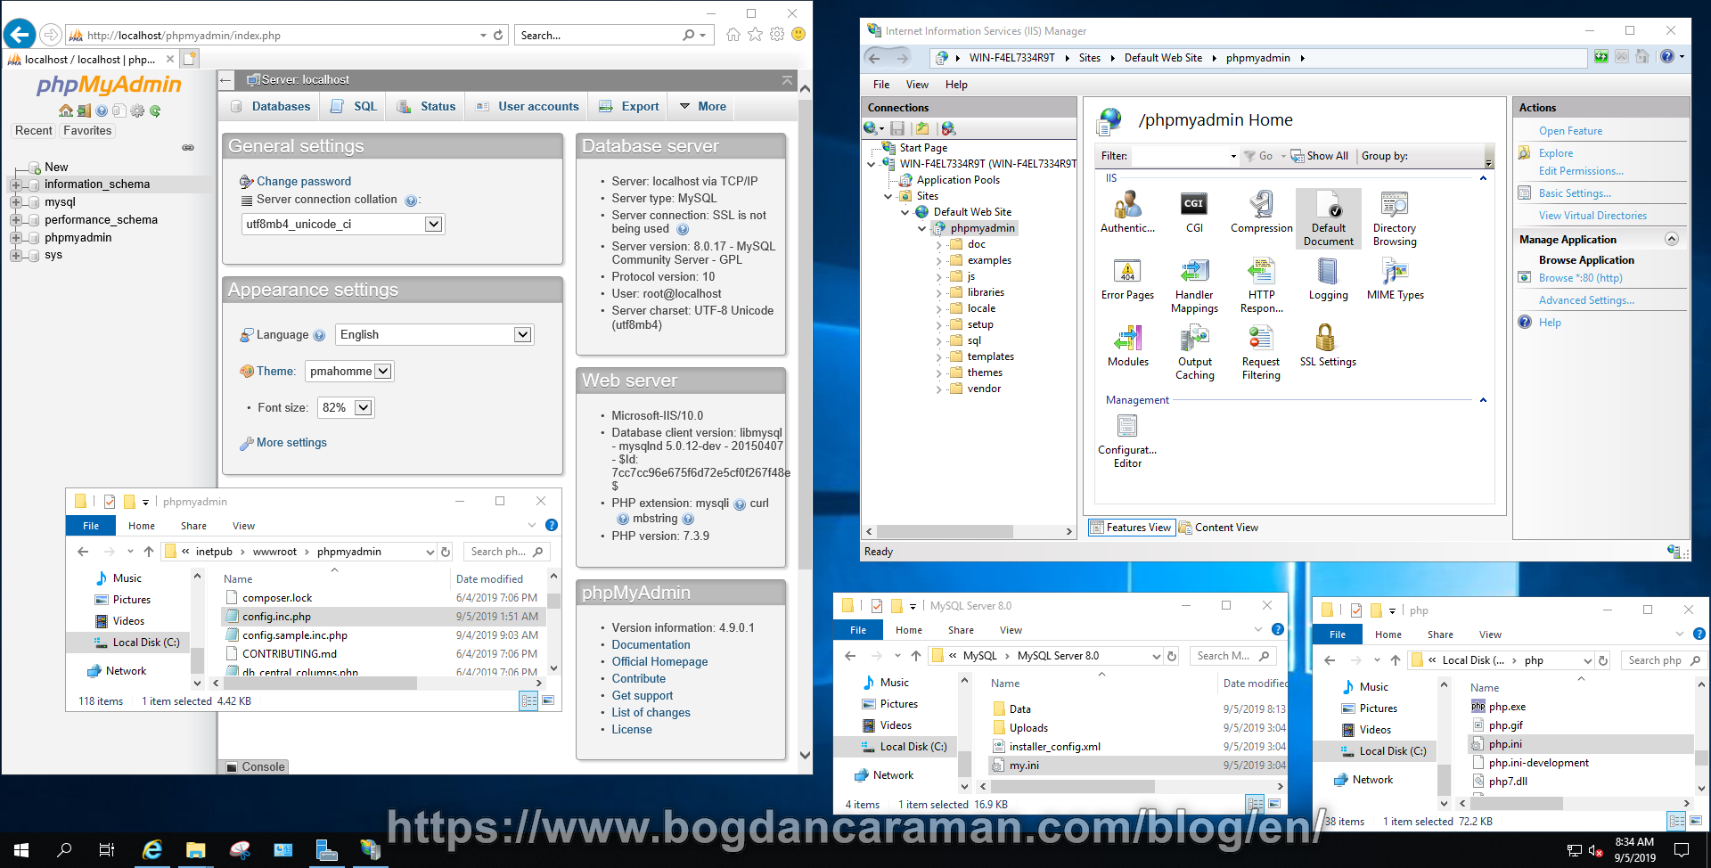Click the browser favorites star icon

click(x=755, y=35)
